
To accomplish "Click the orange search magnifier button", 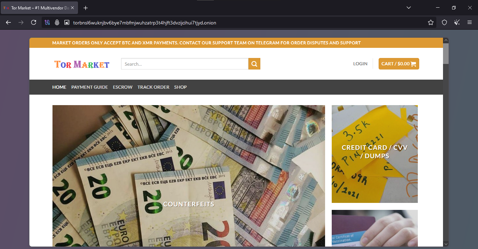I will [x=254, y=64].
